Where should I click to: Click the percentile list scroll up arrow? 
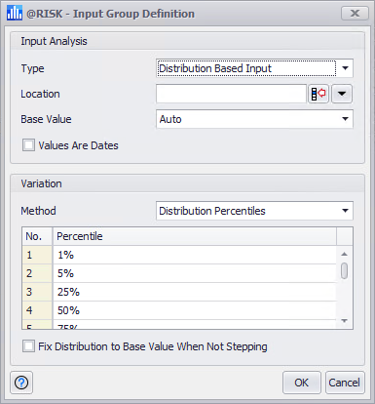[x=345, y=254]
